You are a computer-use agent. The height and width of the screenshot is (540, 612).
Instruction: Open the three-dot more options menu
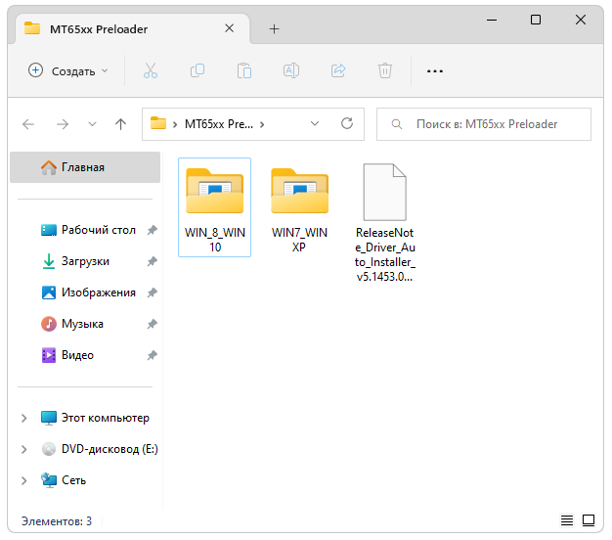click(x=435, y=71)
